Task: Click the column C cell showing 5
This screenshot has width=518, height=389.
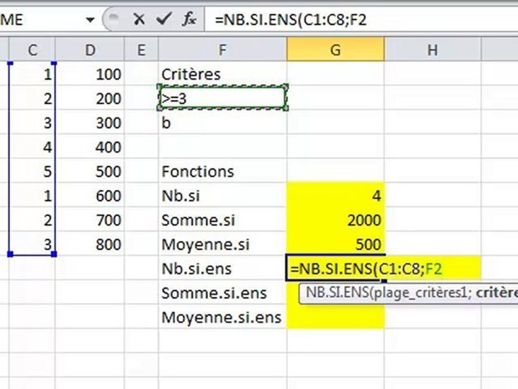Action: (32, 171)
